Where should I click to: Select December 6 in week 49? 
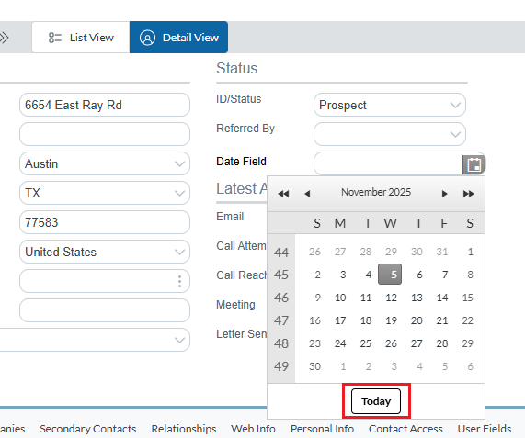470,366
